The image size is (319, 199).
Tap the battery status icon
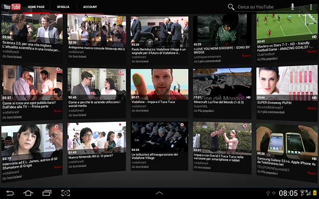pyautogui.click(x=315, y=193)
